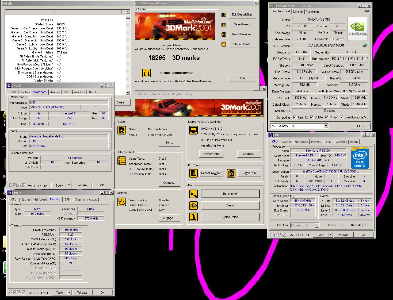Screen dimensions: 393x300
Task: Open Caches tab in CPU-Z Memory window
Action: click(x=26, y=199)
